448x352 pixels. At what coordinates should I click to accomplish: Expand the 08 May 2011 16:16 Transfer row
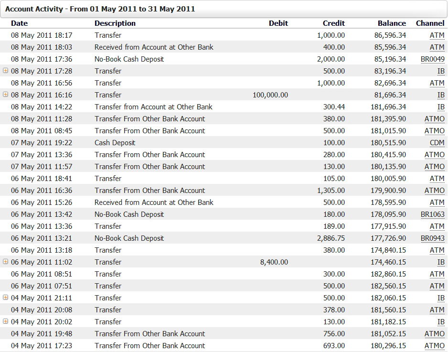point(5,94)
